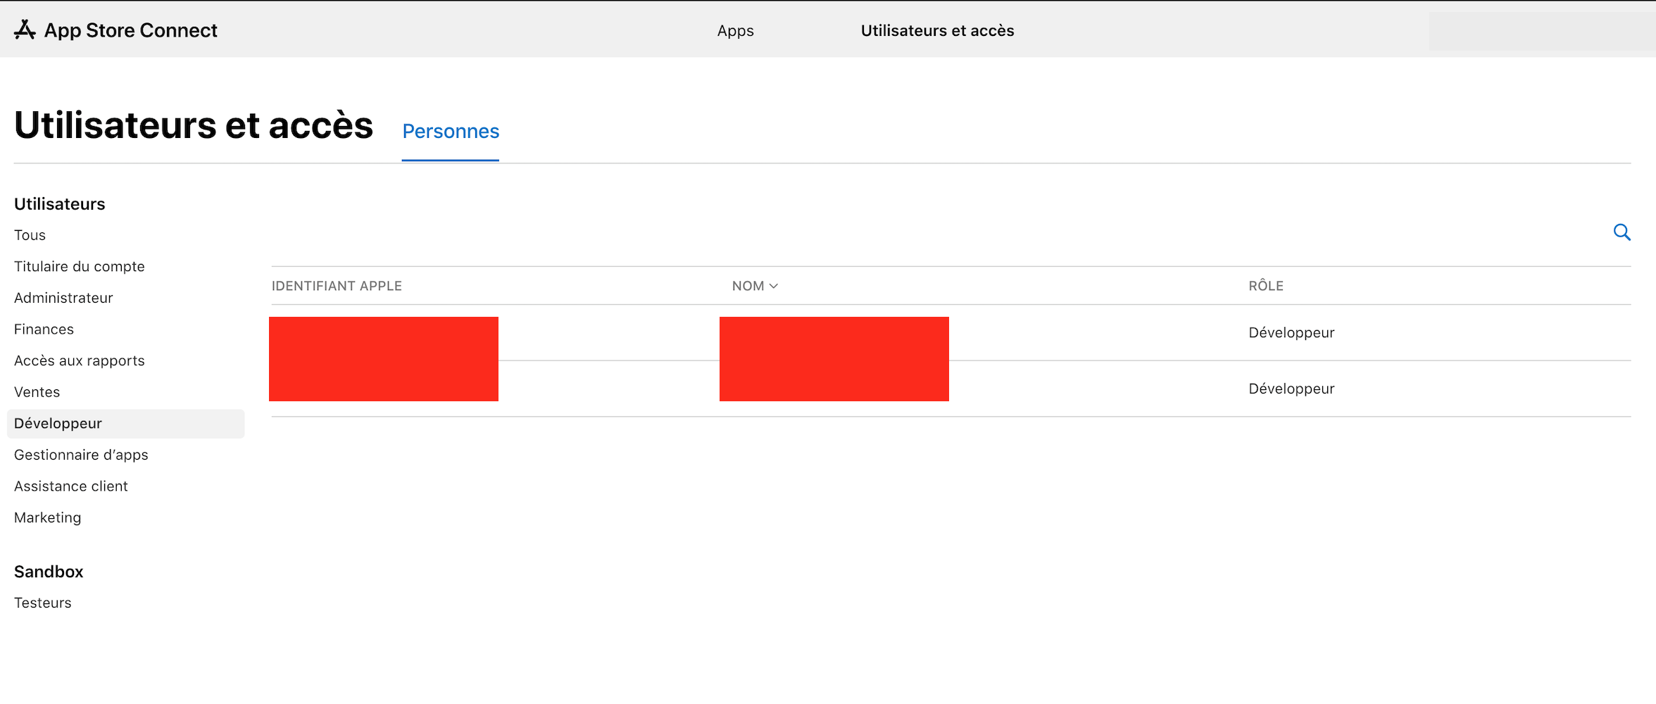This screenshot has width=1656, height=704.
Task: Open Sandbox Testeurs in the sidebar
Action: [43, 603]
